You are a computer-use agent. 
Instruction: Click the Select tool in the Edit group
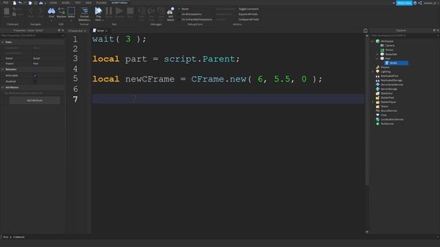[x=71, y=13]
